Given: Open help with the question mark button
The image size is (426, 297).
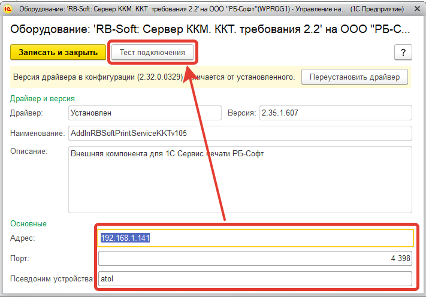Looking at the screenshot, I should [x=403, y=52].
